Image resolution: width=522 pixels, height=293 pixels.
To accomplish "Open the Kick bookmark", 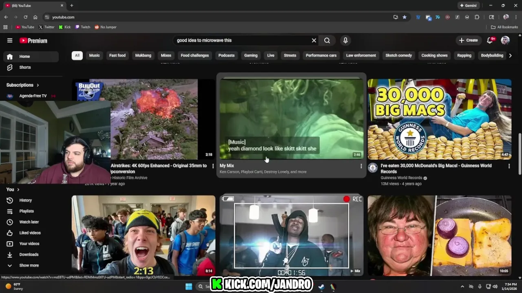I will point(65,27).
